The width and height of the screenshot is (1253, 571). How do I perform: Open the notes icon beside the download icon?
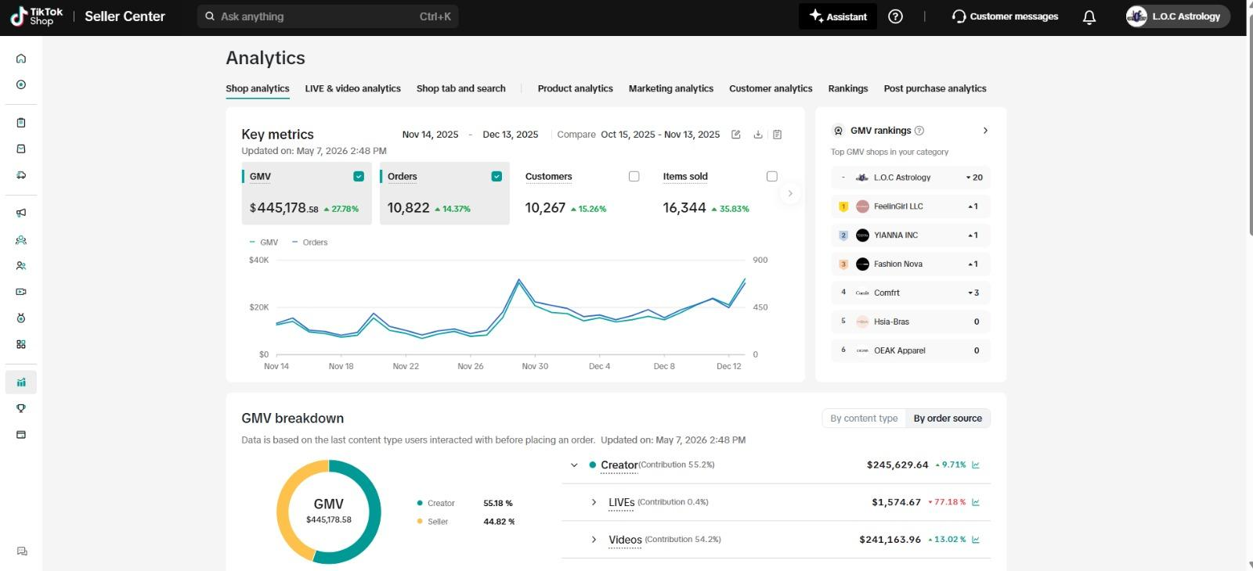(777, 135)
